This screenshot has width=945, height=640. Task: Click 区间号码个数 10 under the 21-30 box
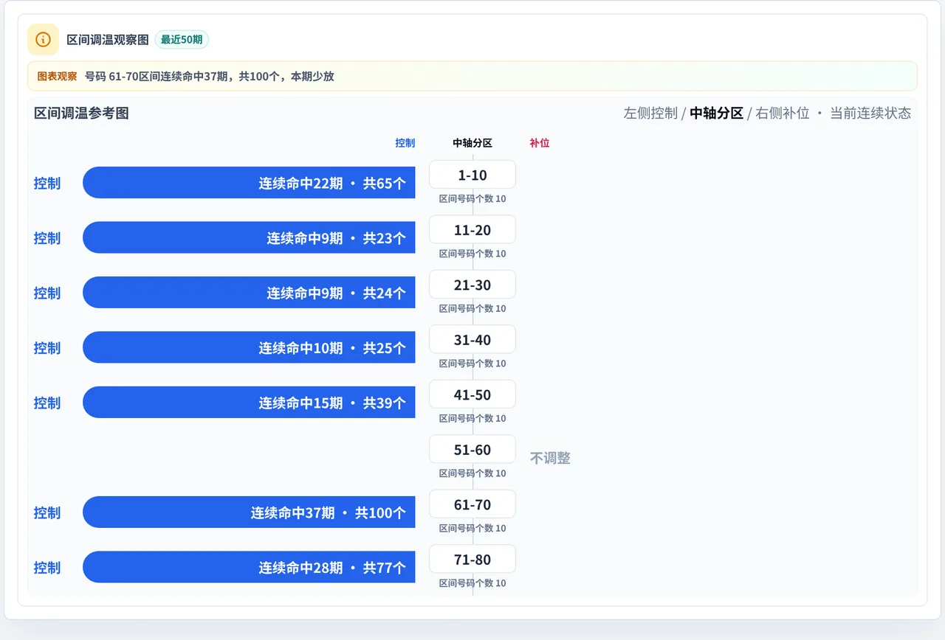click(x=472, y=309)
